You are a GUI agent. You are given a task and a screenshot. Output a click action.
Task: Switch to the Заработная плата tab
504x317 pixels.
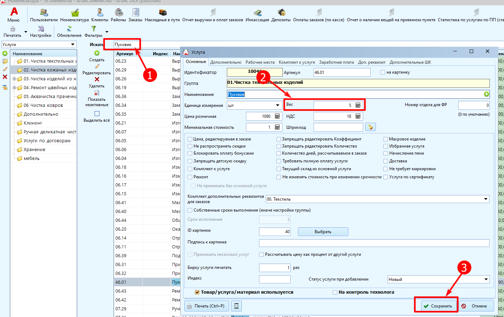[x=336, y=62]
